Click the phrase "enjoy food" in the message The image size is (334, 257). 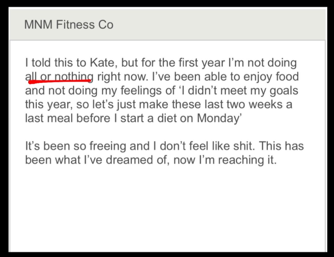point(271,77)
